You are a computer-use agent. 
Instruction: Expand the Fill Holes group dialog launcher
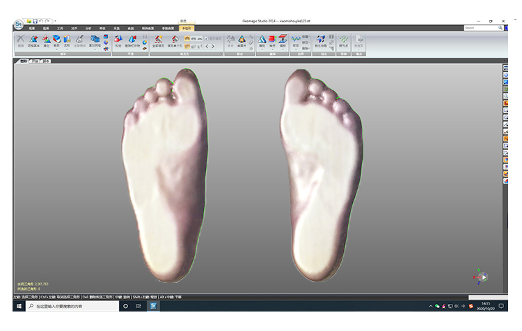(221, 54)
